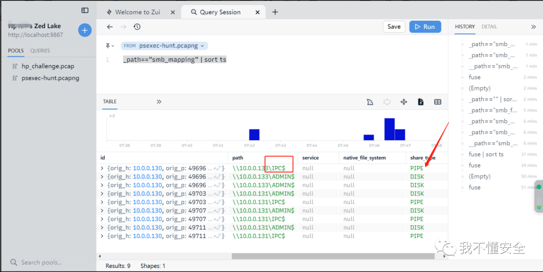Open history entry "_path=="smb_f..." 5 mins
This screenshot has width=543, height=272.
click(493, 110)
